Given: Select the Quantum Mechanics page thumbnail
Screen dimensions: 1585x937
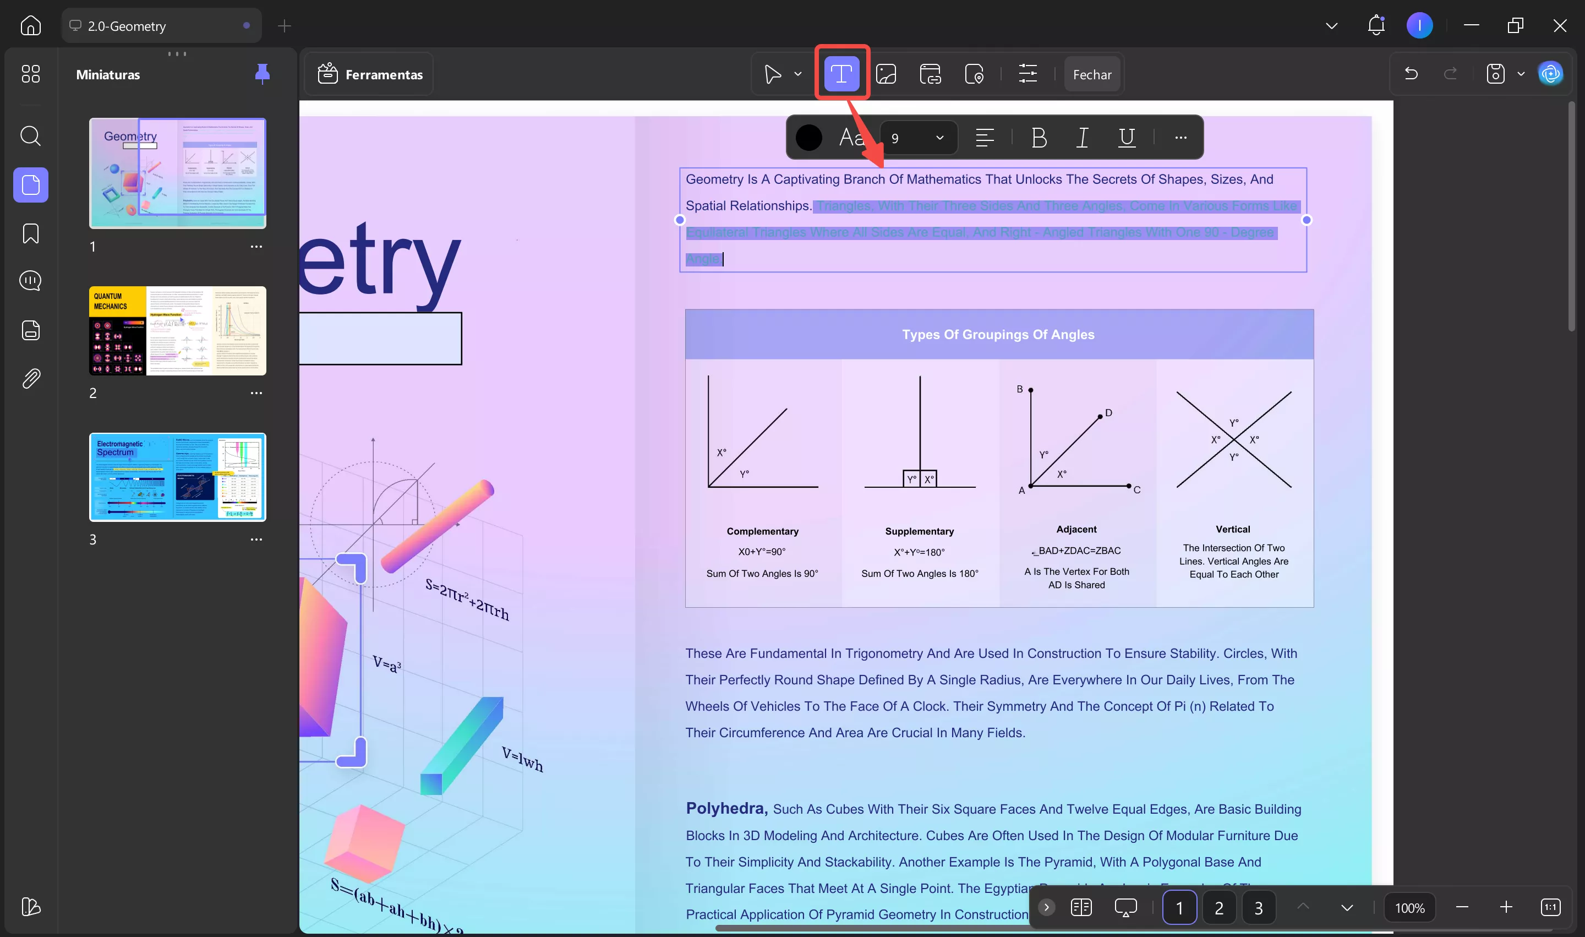Looking at the screenshot, I should click(x=177, y=331).
